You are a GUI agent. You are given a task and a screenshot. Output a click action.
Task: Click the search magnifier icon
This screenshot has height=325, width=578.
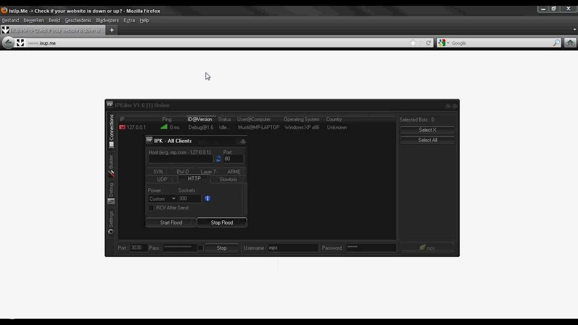click(x=556, y=43)
